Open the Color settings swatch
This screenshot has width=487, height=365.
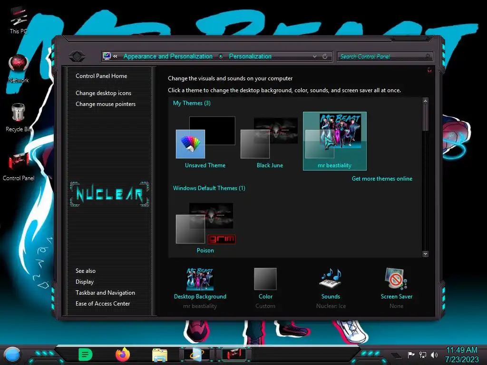pyautogui.click(x=265, y=279)
